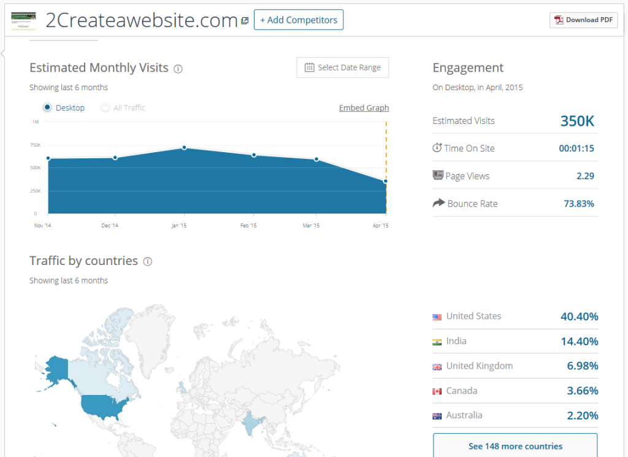Viewport: 628px width, 457px height.
Task: Click the 2.20% Australia share
Action: [x=583, y=415]
